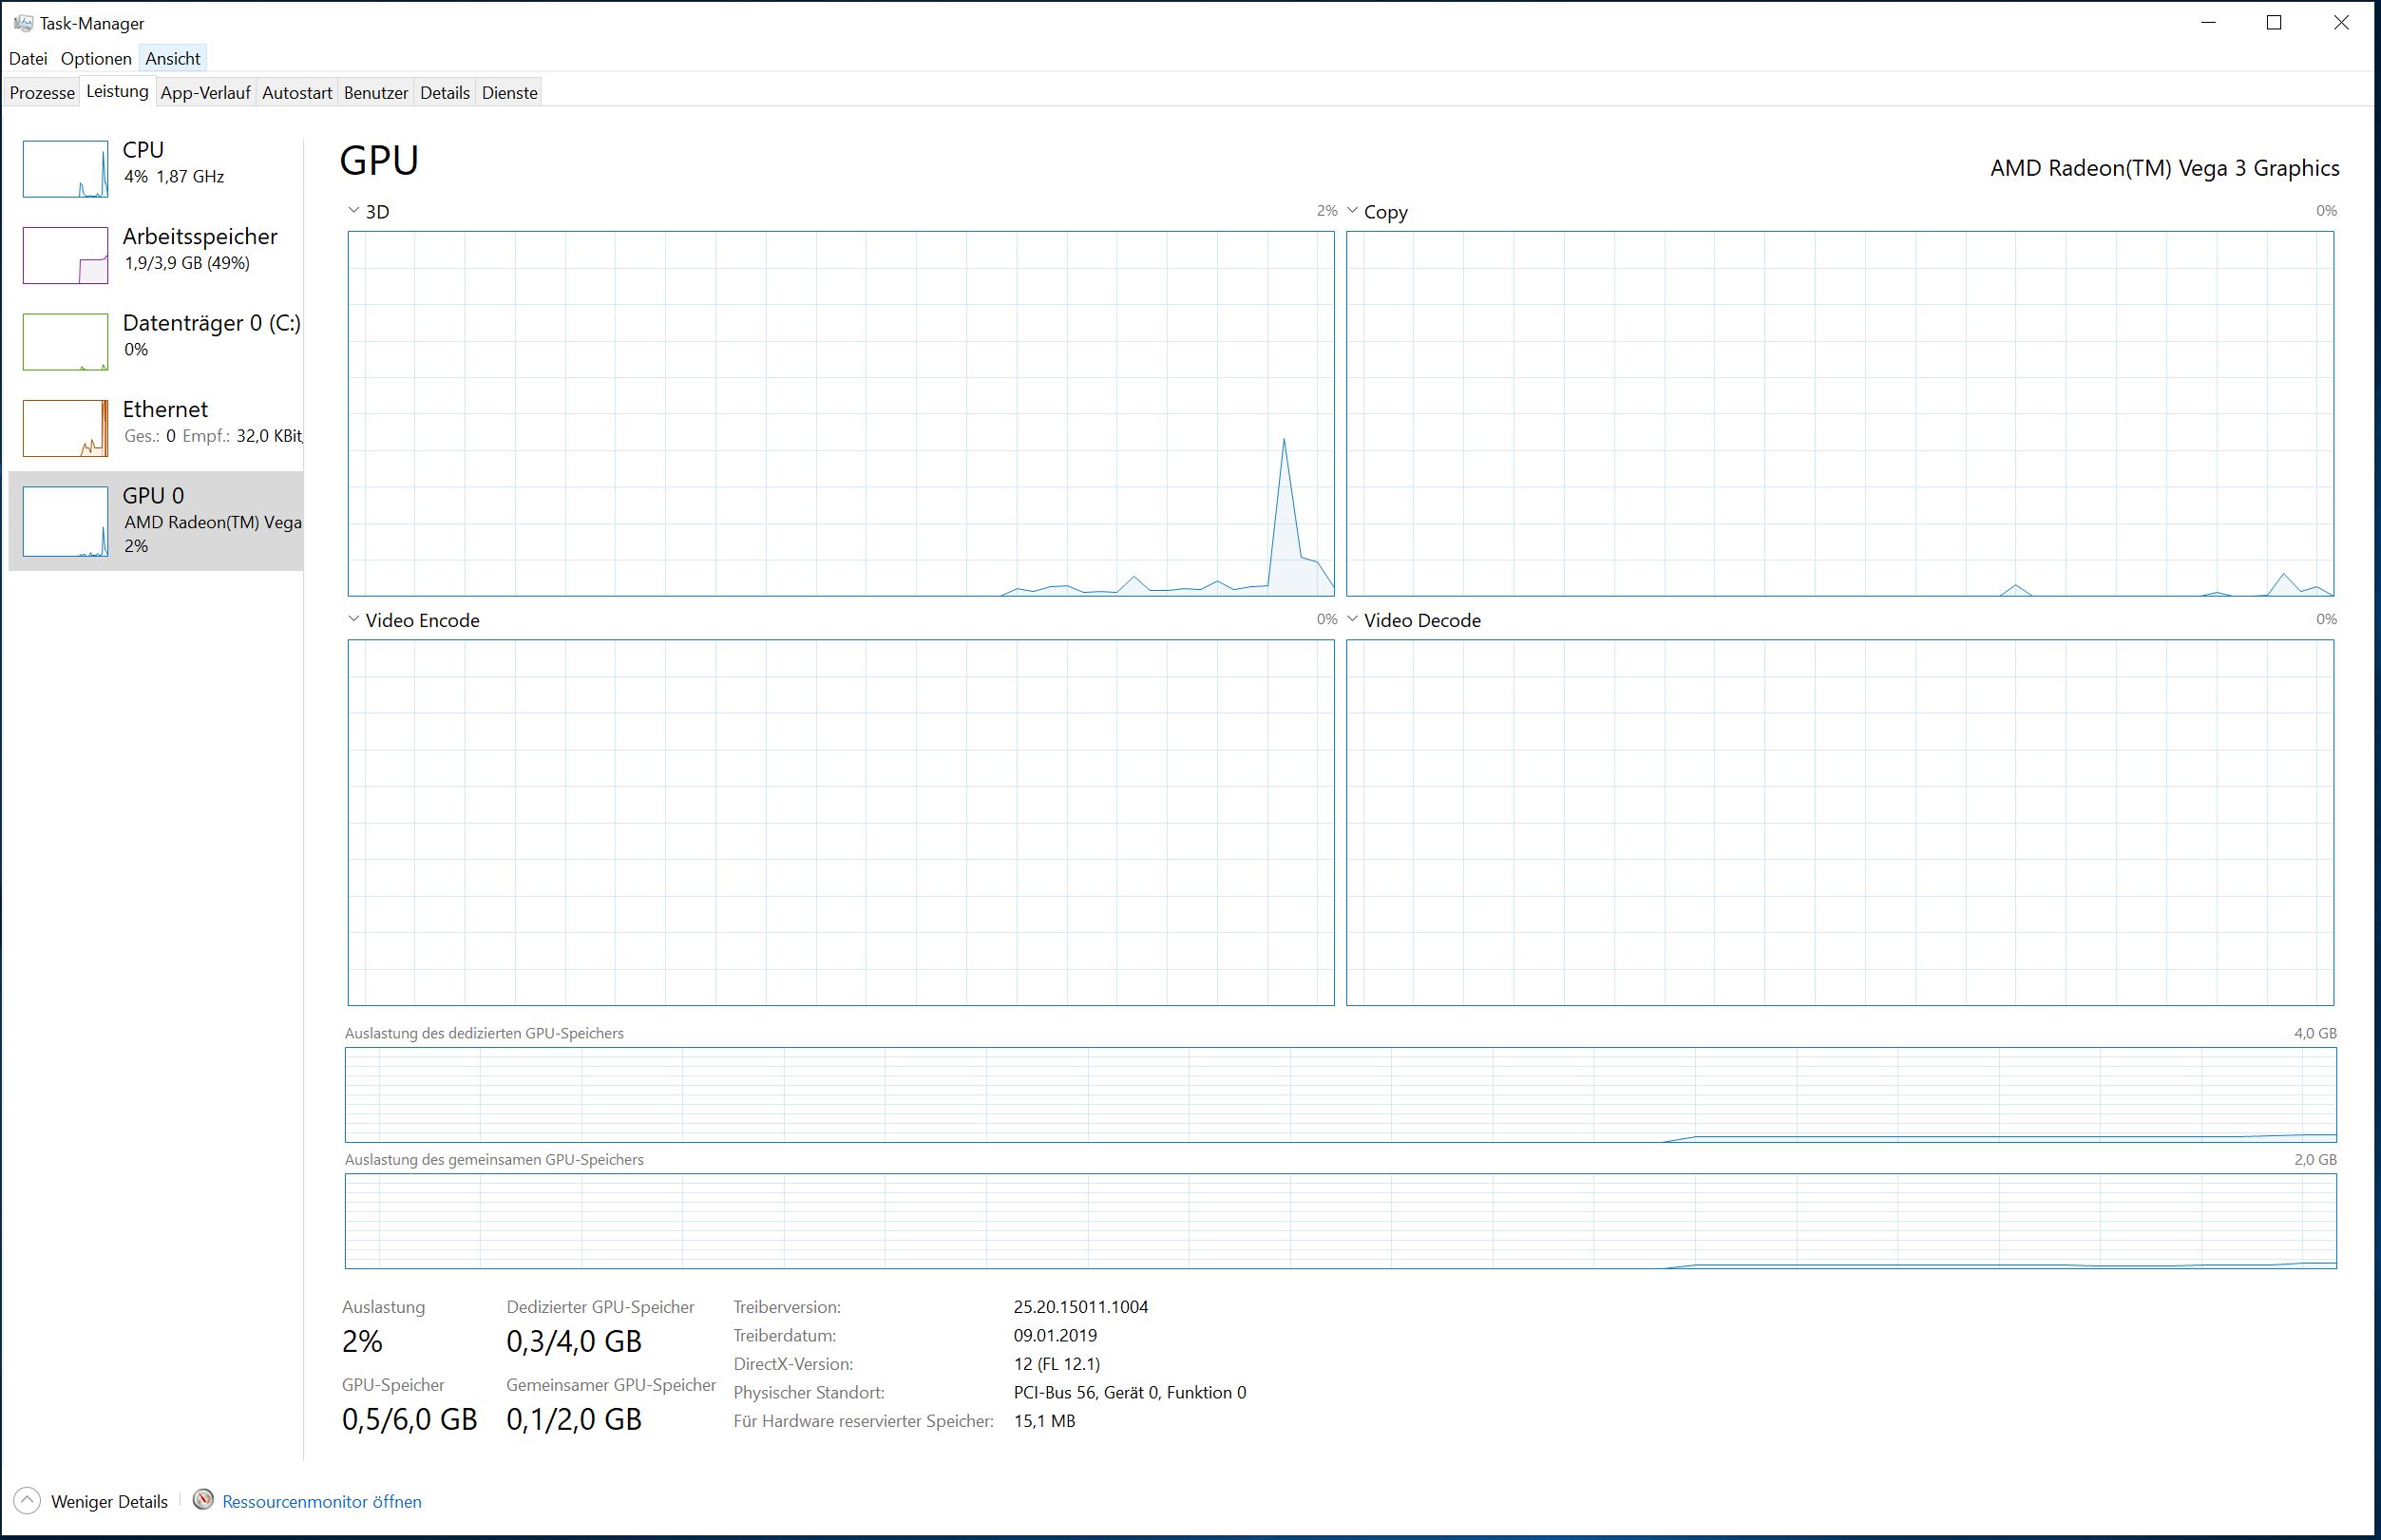The image size is (2381, 1540).
Task: Open the Ansicht menu
Action: point(172,58)
